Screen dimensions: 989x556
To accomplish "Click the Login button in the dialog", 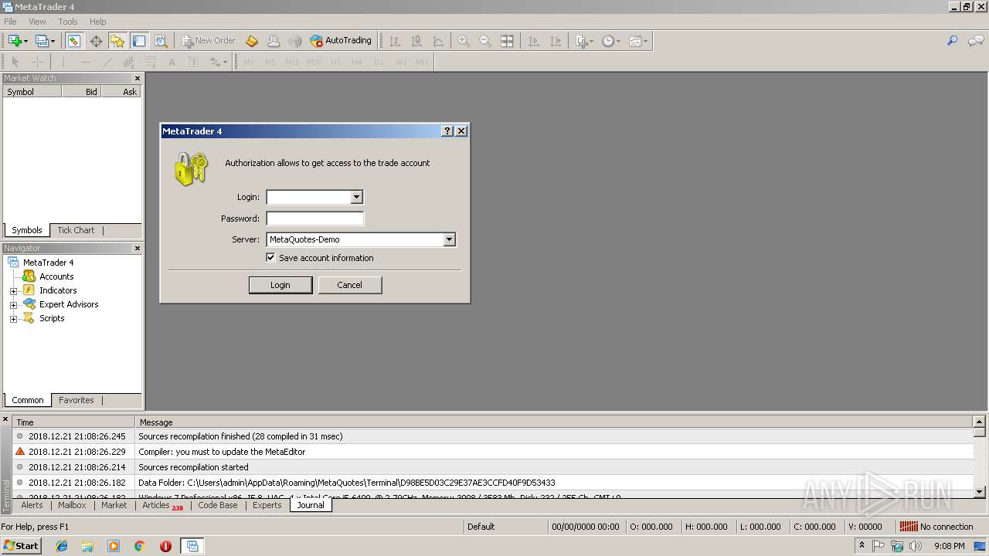I will click(280, 285).
